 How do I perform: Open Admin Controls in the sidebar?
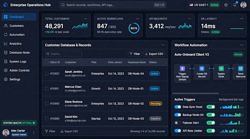point(19,70)
